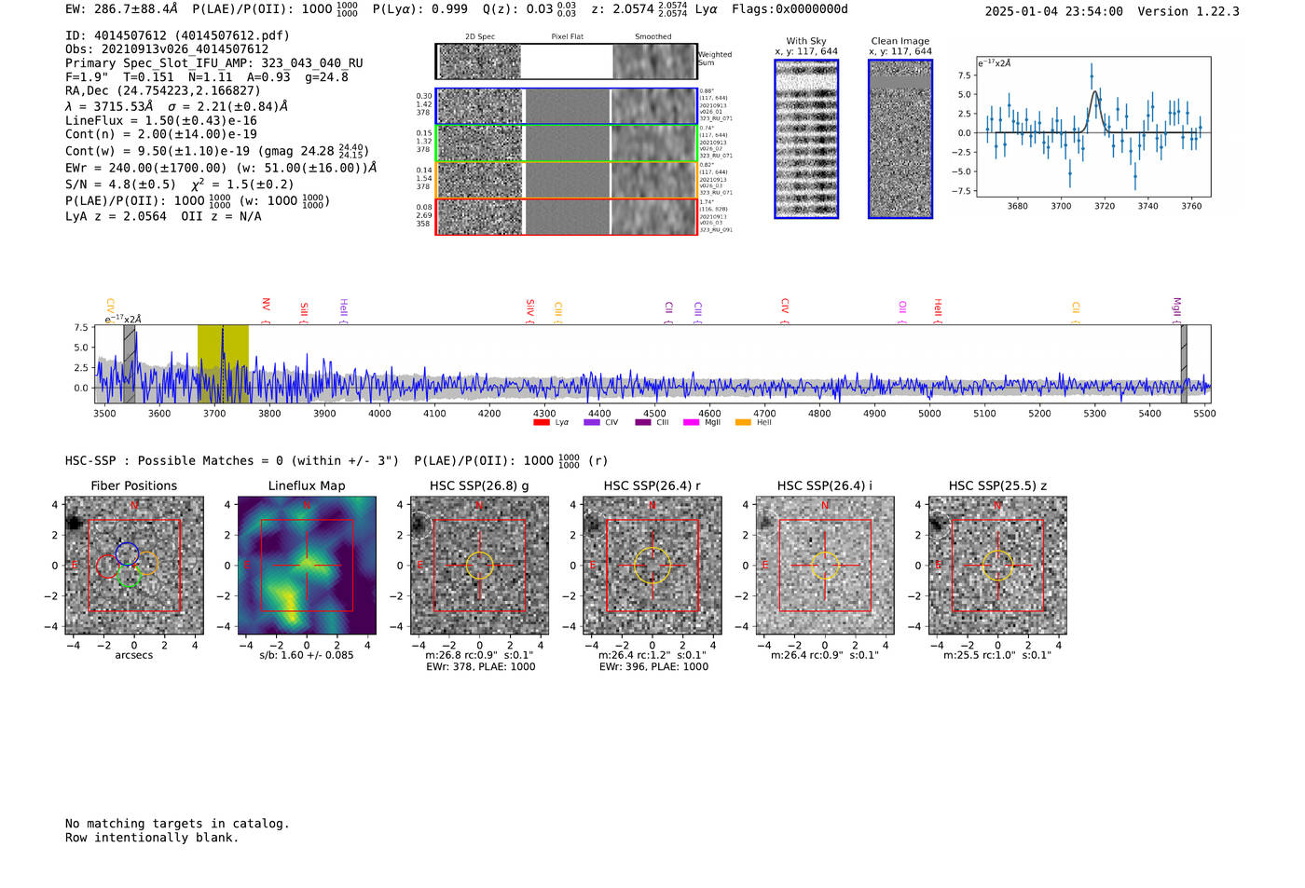Image resolution: width=1305 pixels, height=888 pixels.
Task: Click the dark purple CIII legend swatch
Action: (643, 422)
